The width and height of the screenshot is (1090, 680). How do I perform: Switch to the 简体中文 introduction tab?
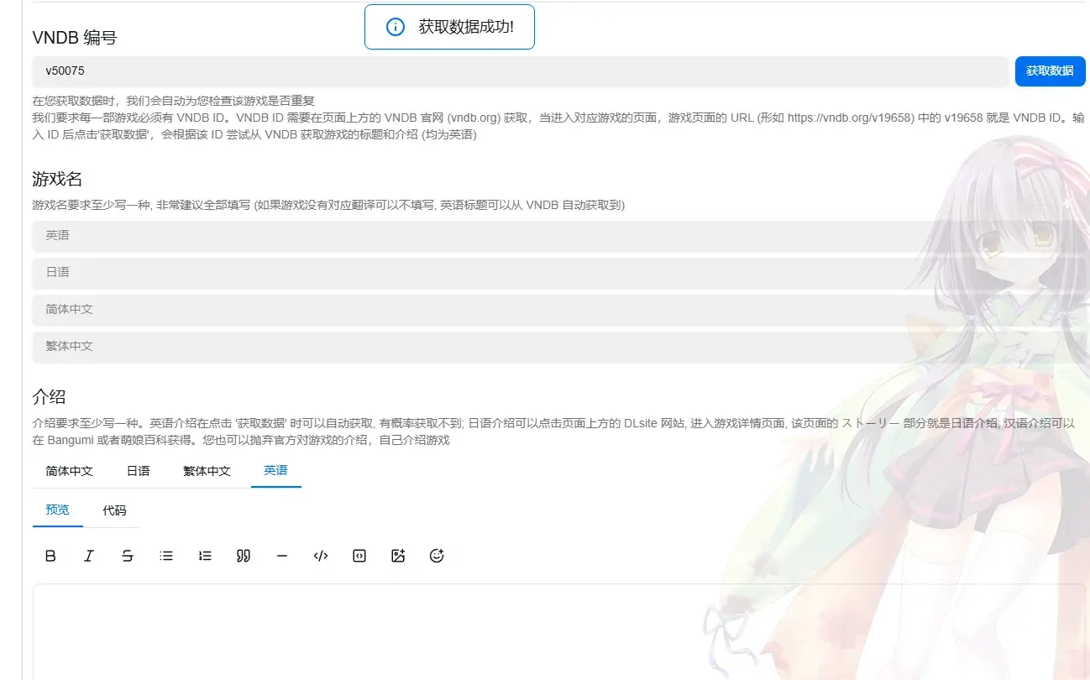[70, 471]
